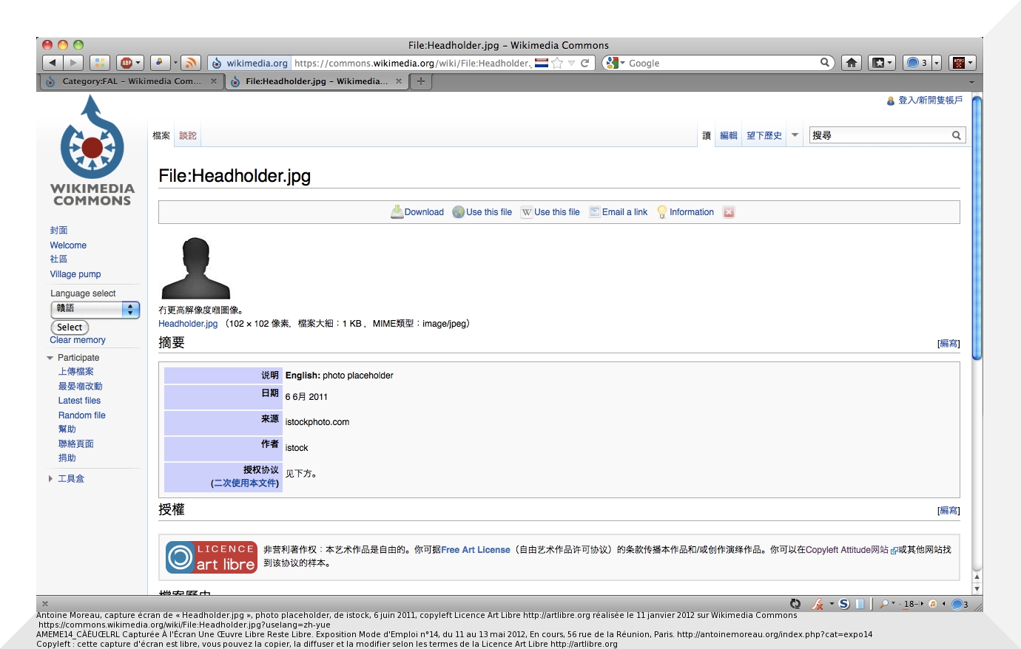Open the Free Art License link

point(476,550)
